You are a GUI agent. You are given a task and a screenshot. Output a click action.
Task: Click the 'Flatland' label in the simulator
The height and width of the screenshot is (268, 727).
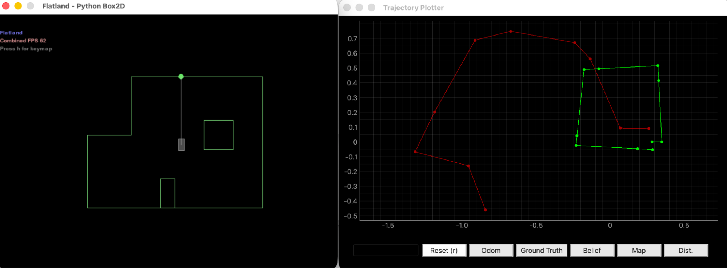(x=11, y=33)
